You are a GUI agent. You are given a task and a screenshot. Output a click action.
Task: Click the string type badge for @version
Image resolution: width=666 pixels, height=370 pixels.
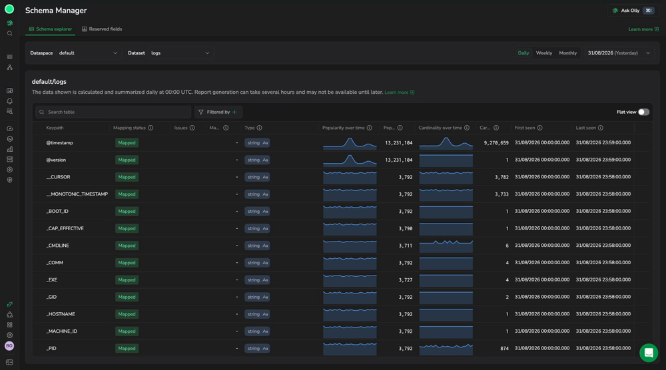coord(257,160)
